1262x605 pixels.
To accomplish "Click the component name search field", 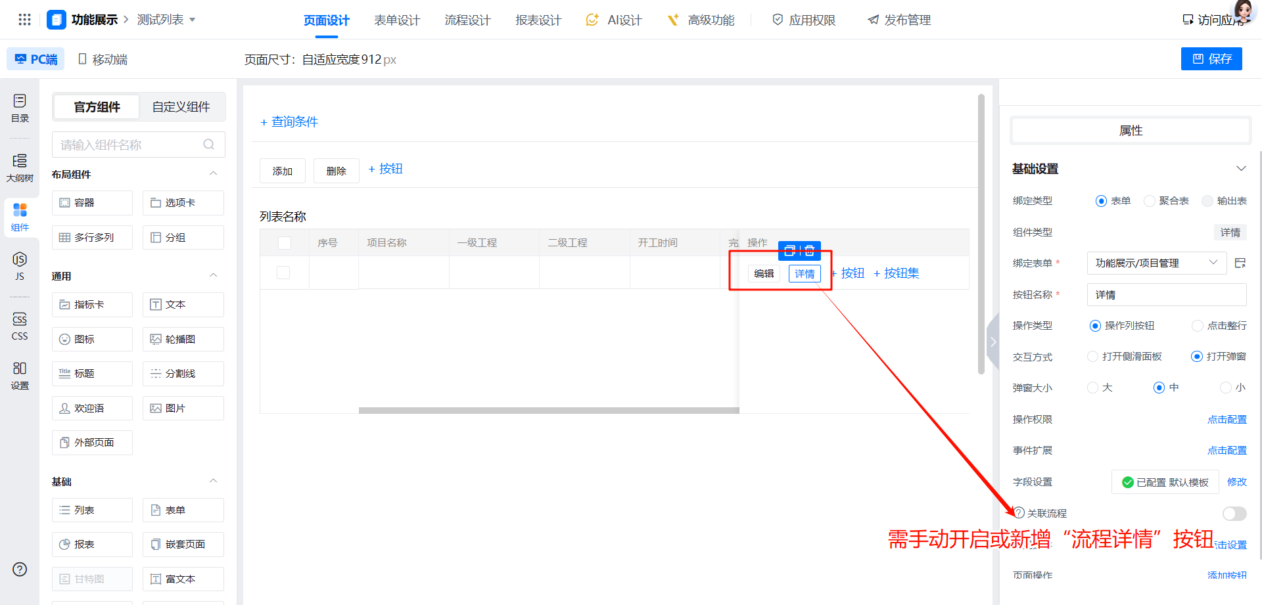I will [131, 145].
